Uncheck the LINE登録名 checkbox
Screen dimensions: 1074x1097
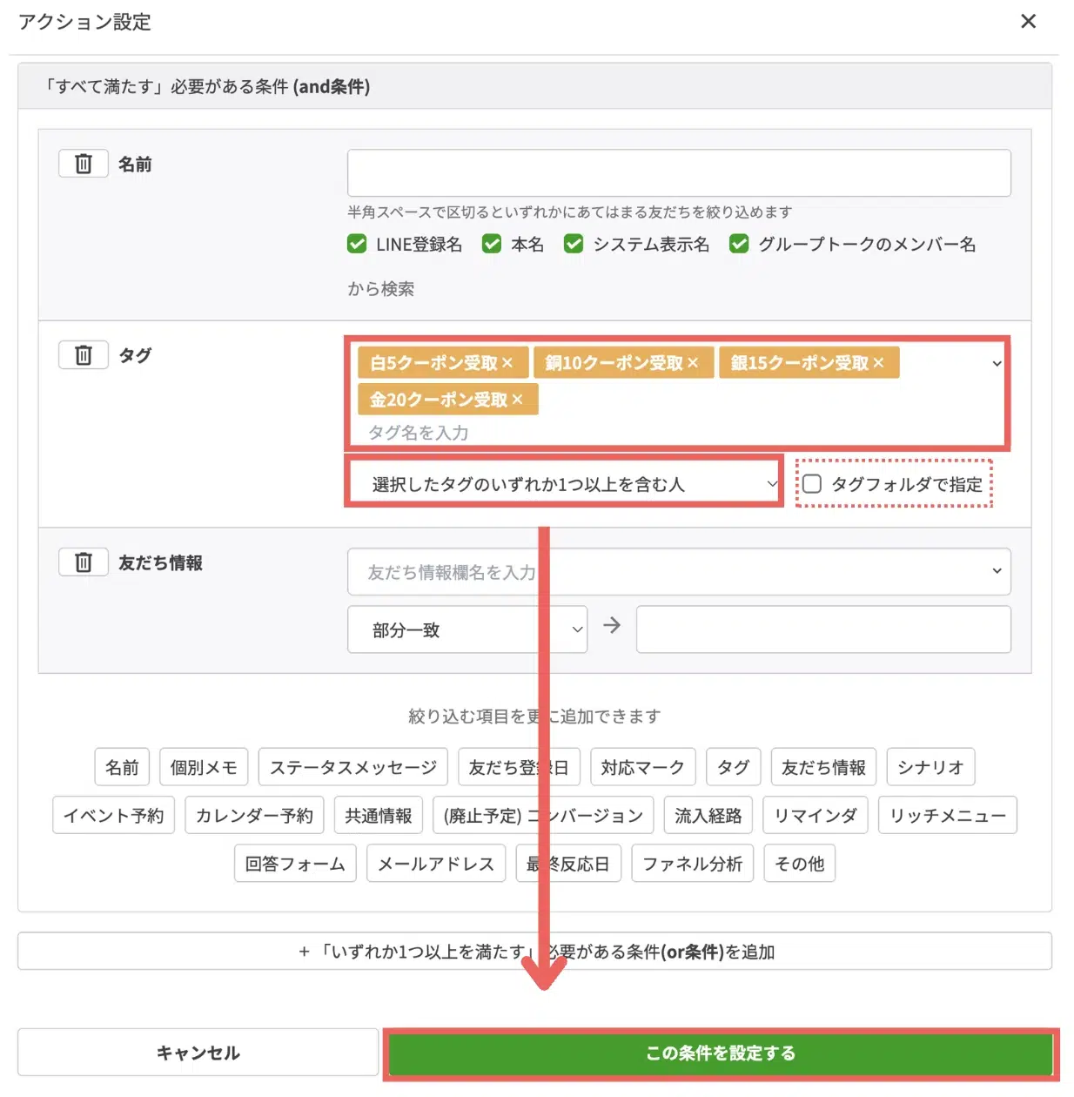click(357, 244)
